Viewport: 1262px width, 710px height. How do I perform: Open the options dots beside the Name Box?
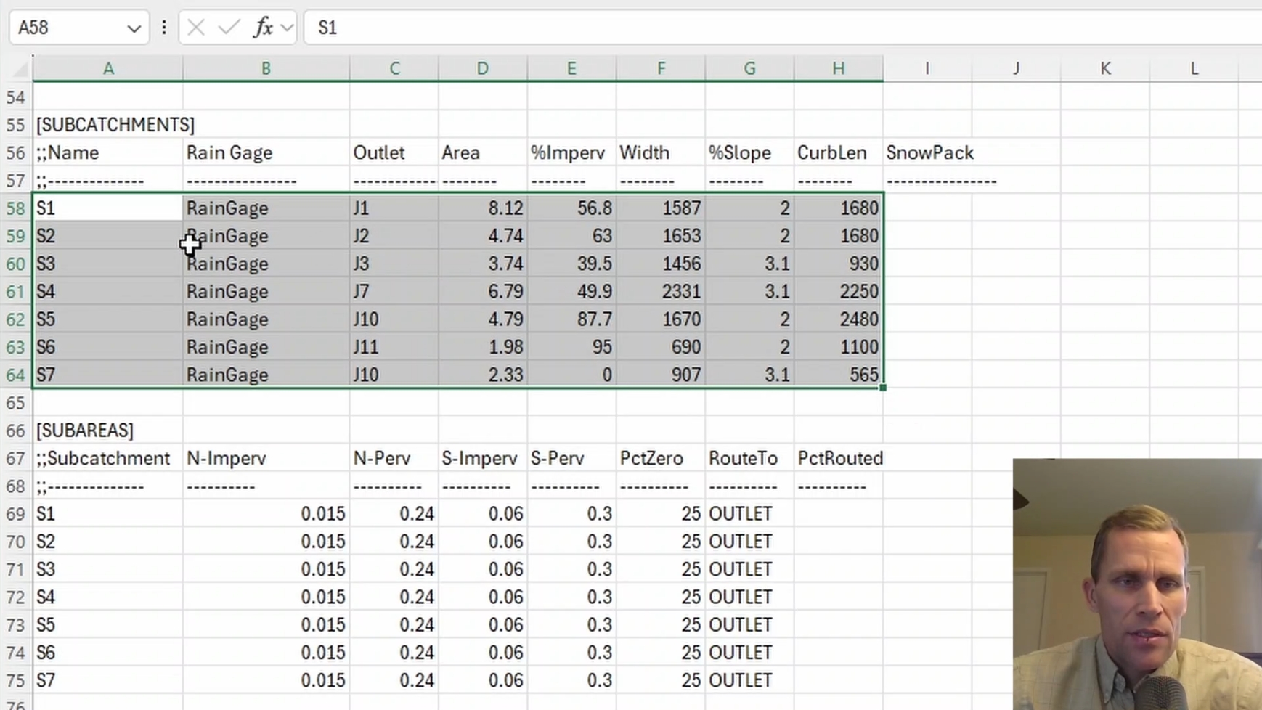[164, 28]
